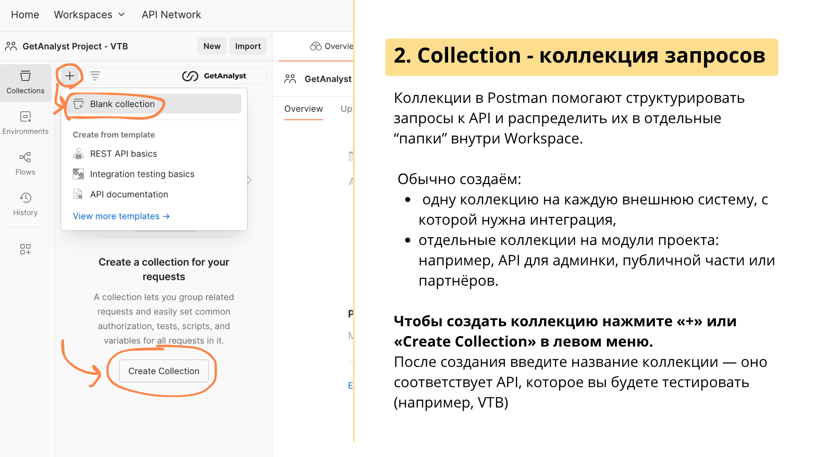Viewport: 814px width, 457px height.
Task: Click the GetAnalyst logo in sidebar header
Action: pos(214,76)
